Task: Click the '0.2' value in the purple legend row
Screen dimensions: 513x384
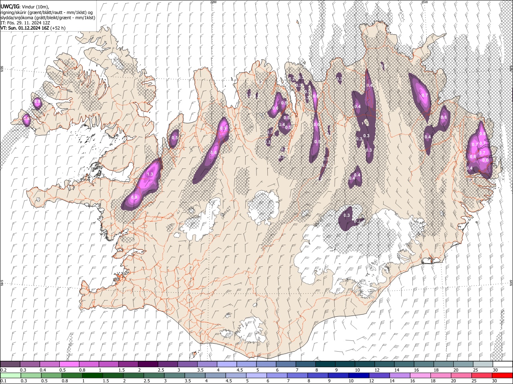Action: click(3, 370)
